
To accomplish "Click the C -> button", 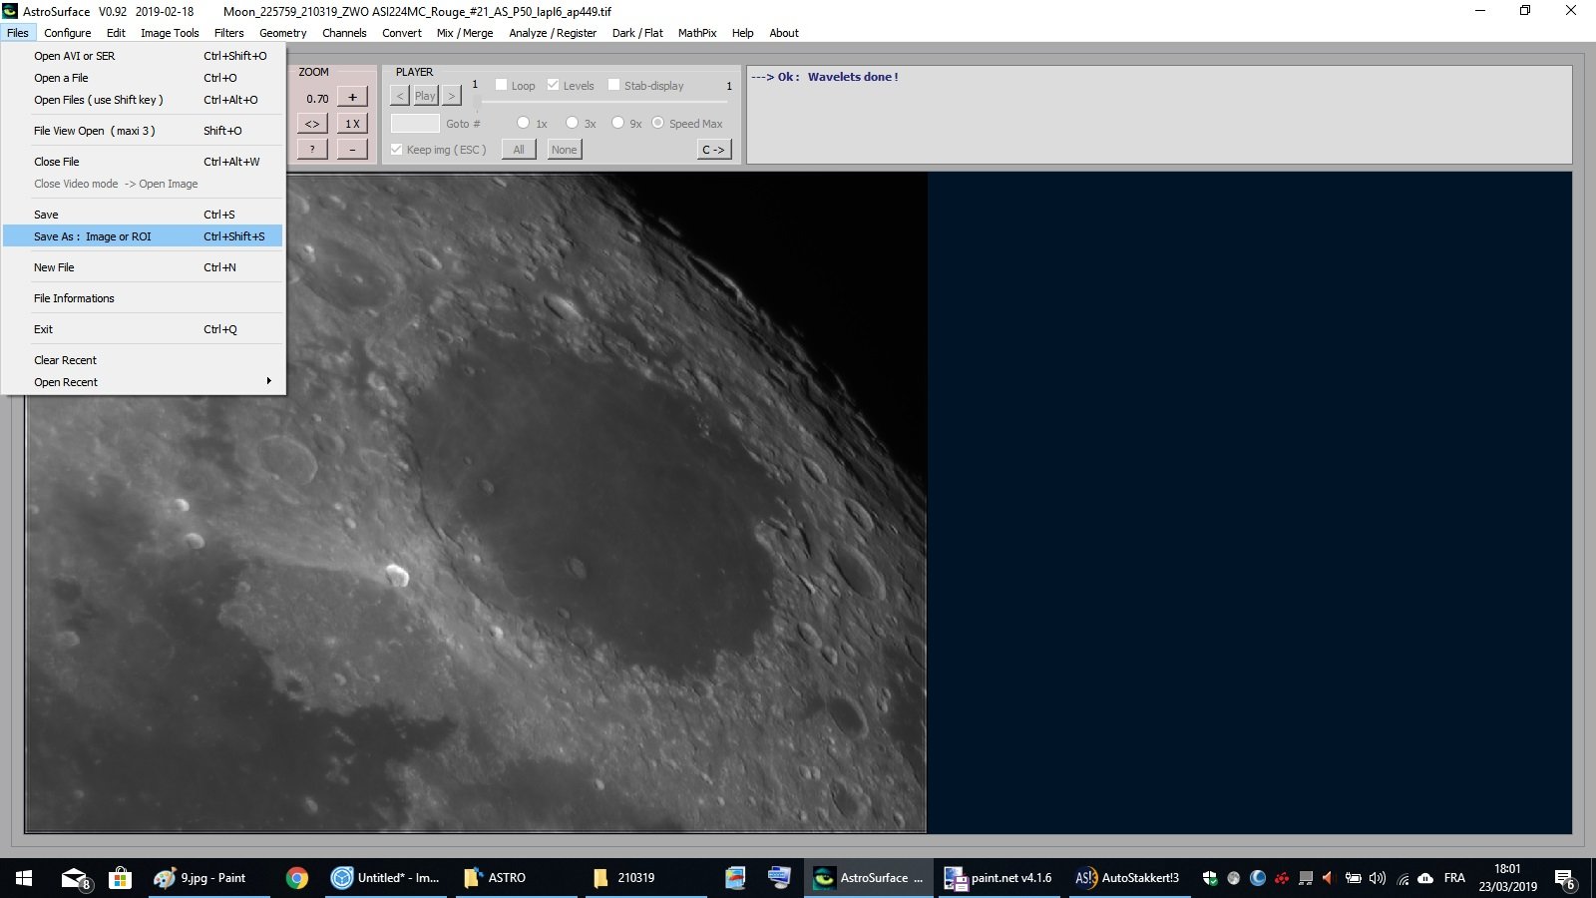I will 713,150.
